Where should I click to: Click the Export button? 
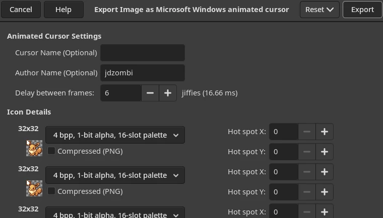[x=362, y=10]
